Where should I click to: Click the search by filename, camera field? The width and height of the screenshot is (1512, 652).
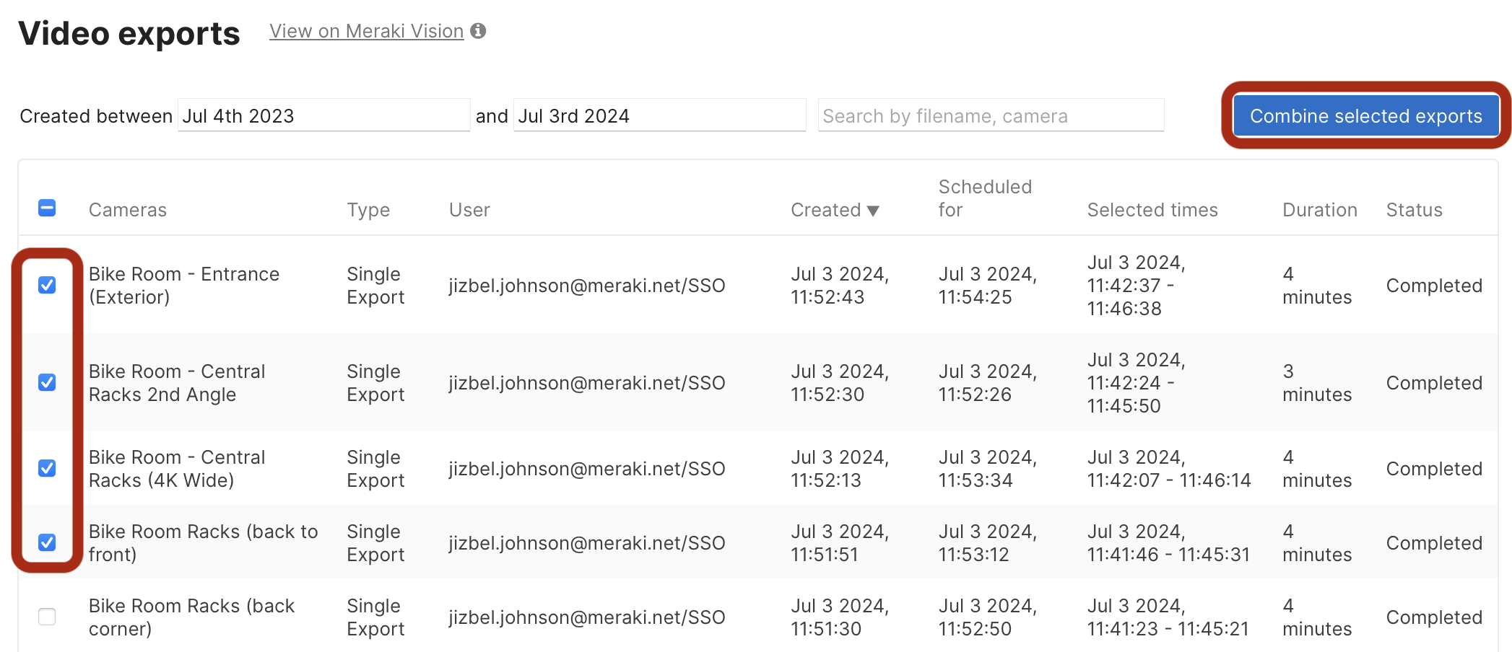click(990, 116)
